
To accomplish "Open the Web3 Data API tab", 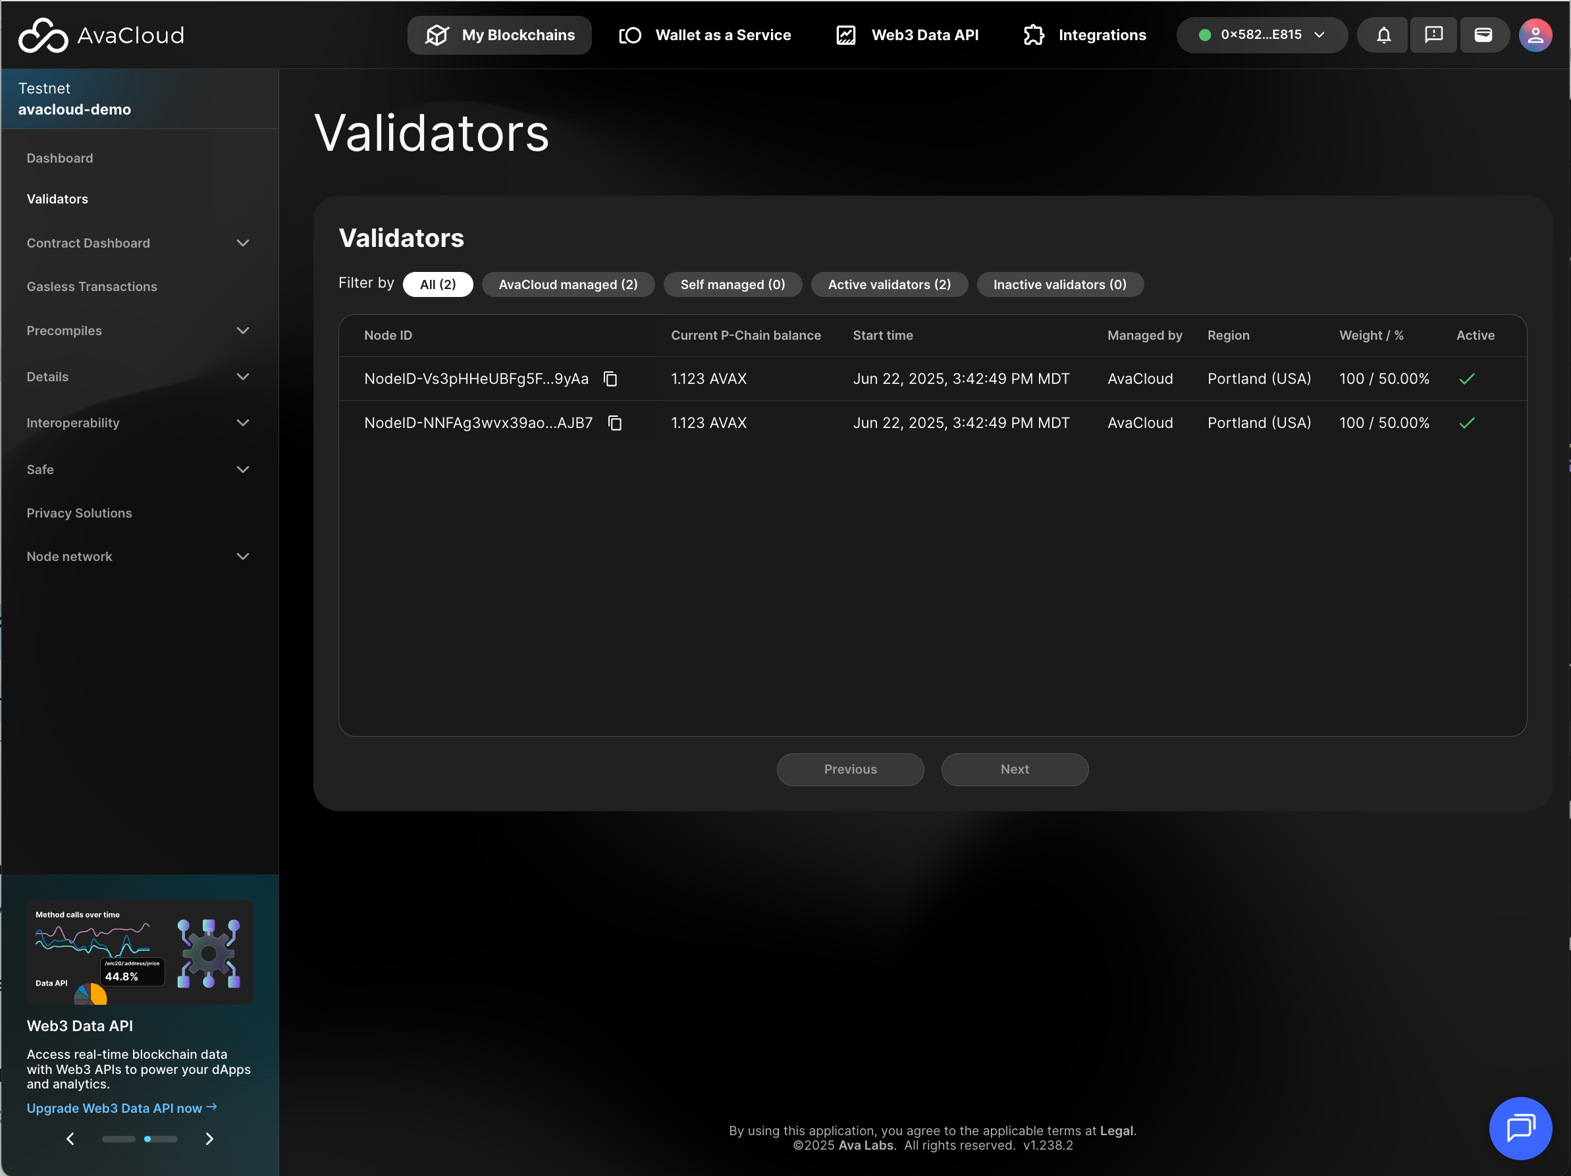I will (x=907, y=35).
